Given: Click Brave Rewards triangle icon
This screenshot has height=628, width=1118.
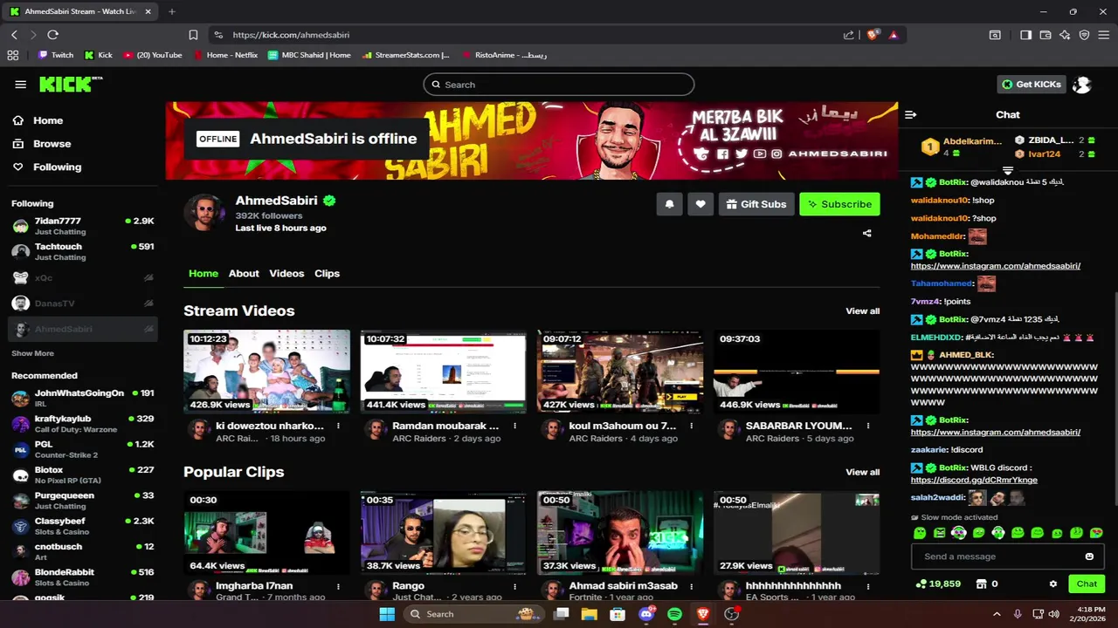Looking at the screenshot, I should click(893, 35).
